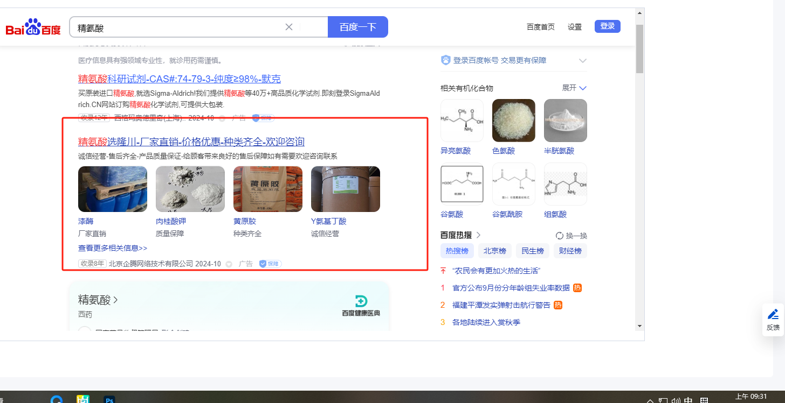Click 查看更多相关信息>> link

coord(113,248)
